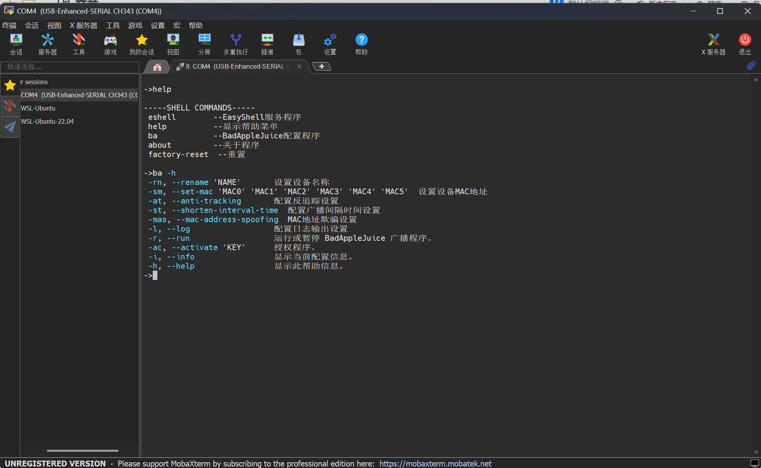Switch to the home tab
The width and height of the screenshot is (761, 468).
coord(157,67)
